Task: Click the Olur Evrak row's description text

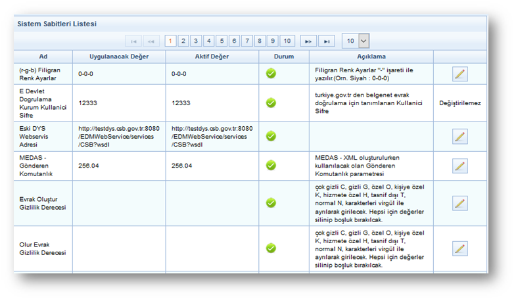Action: (x=369, y=248)
